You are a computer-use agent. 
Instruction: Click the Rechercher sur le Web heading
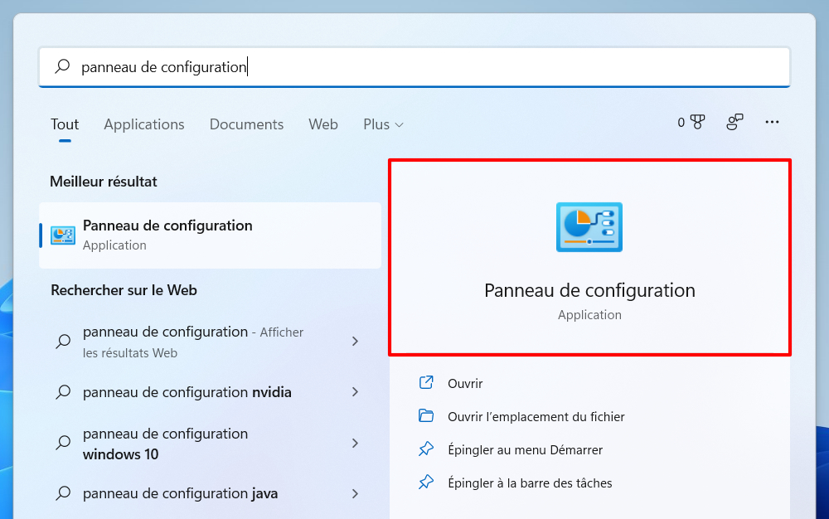tap(124, 290)
